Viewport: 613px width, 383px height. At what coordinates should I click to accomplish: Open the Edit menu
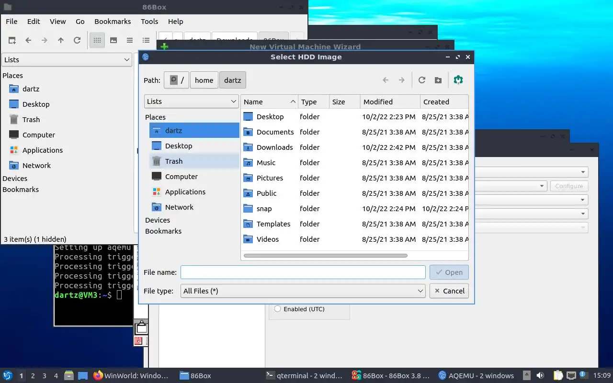[34, 22]
